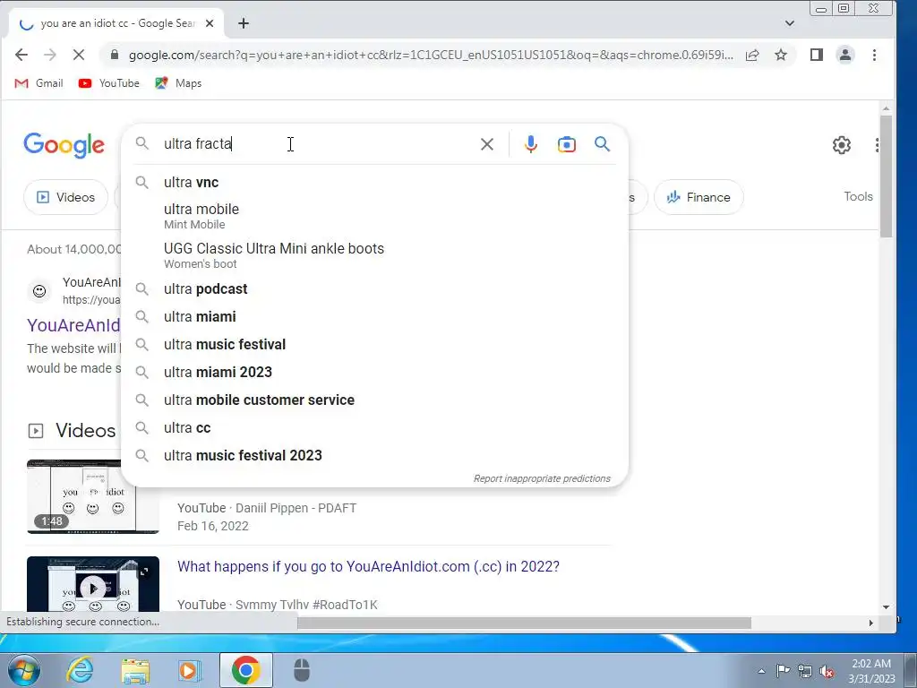The image size is (917, 688).
Task: Open the Chrome profile menu
Action: point(845,55)
